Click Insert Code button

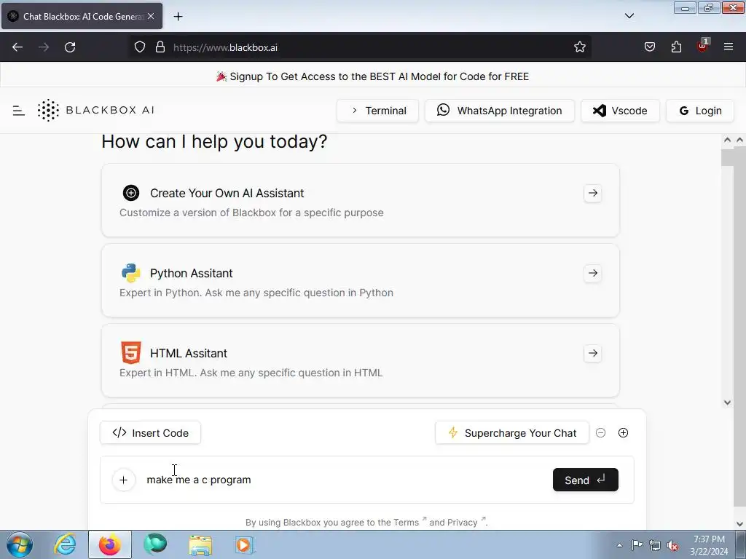click(150, 433)
